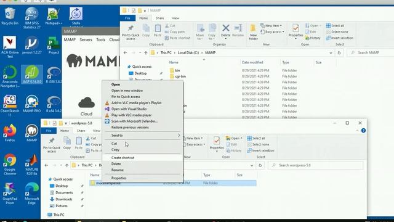This screenshot has height=222, width=394.
Task: Click Select all in MAMP ribbon
Action: [335, 26]
